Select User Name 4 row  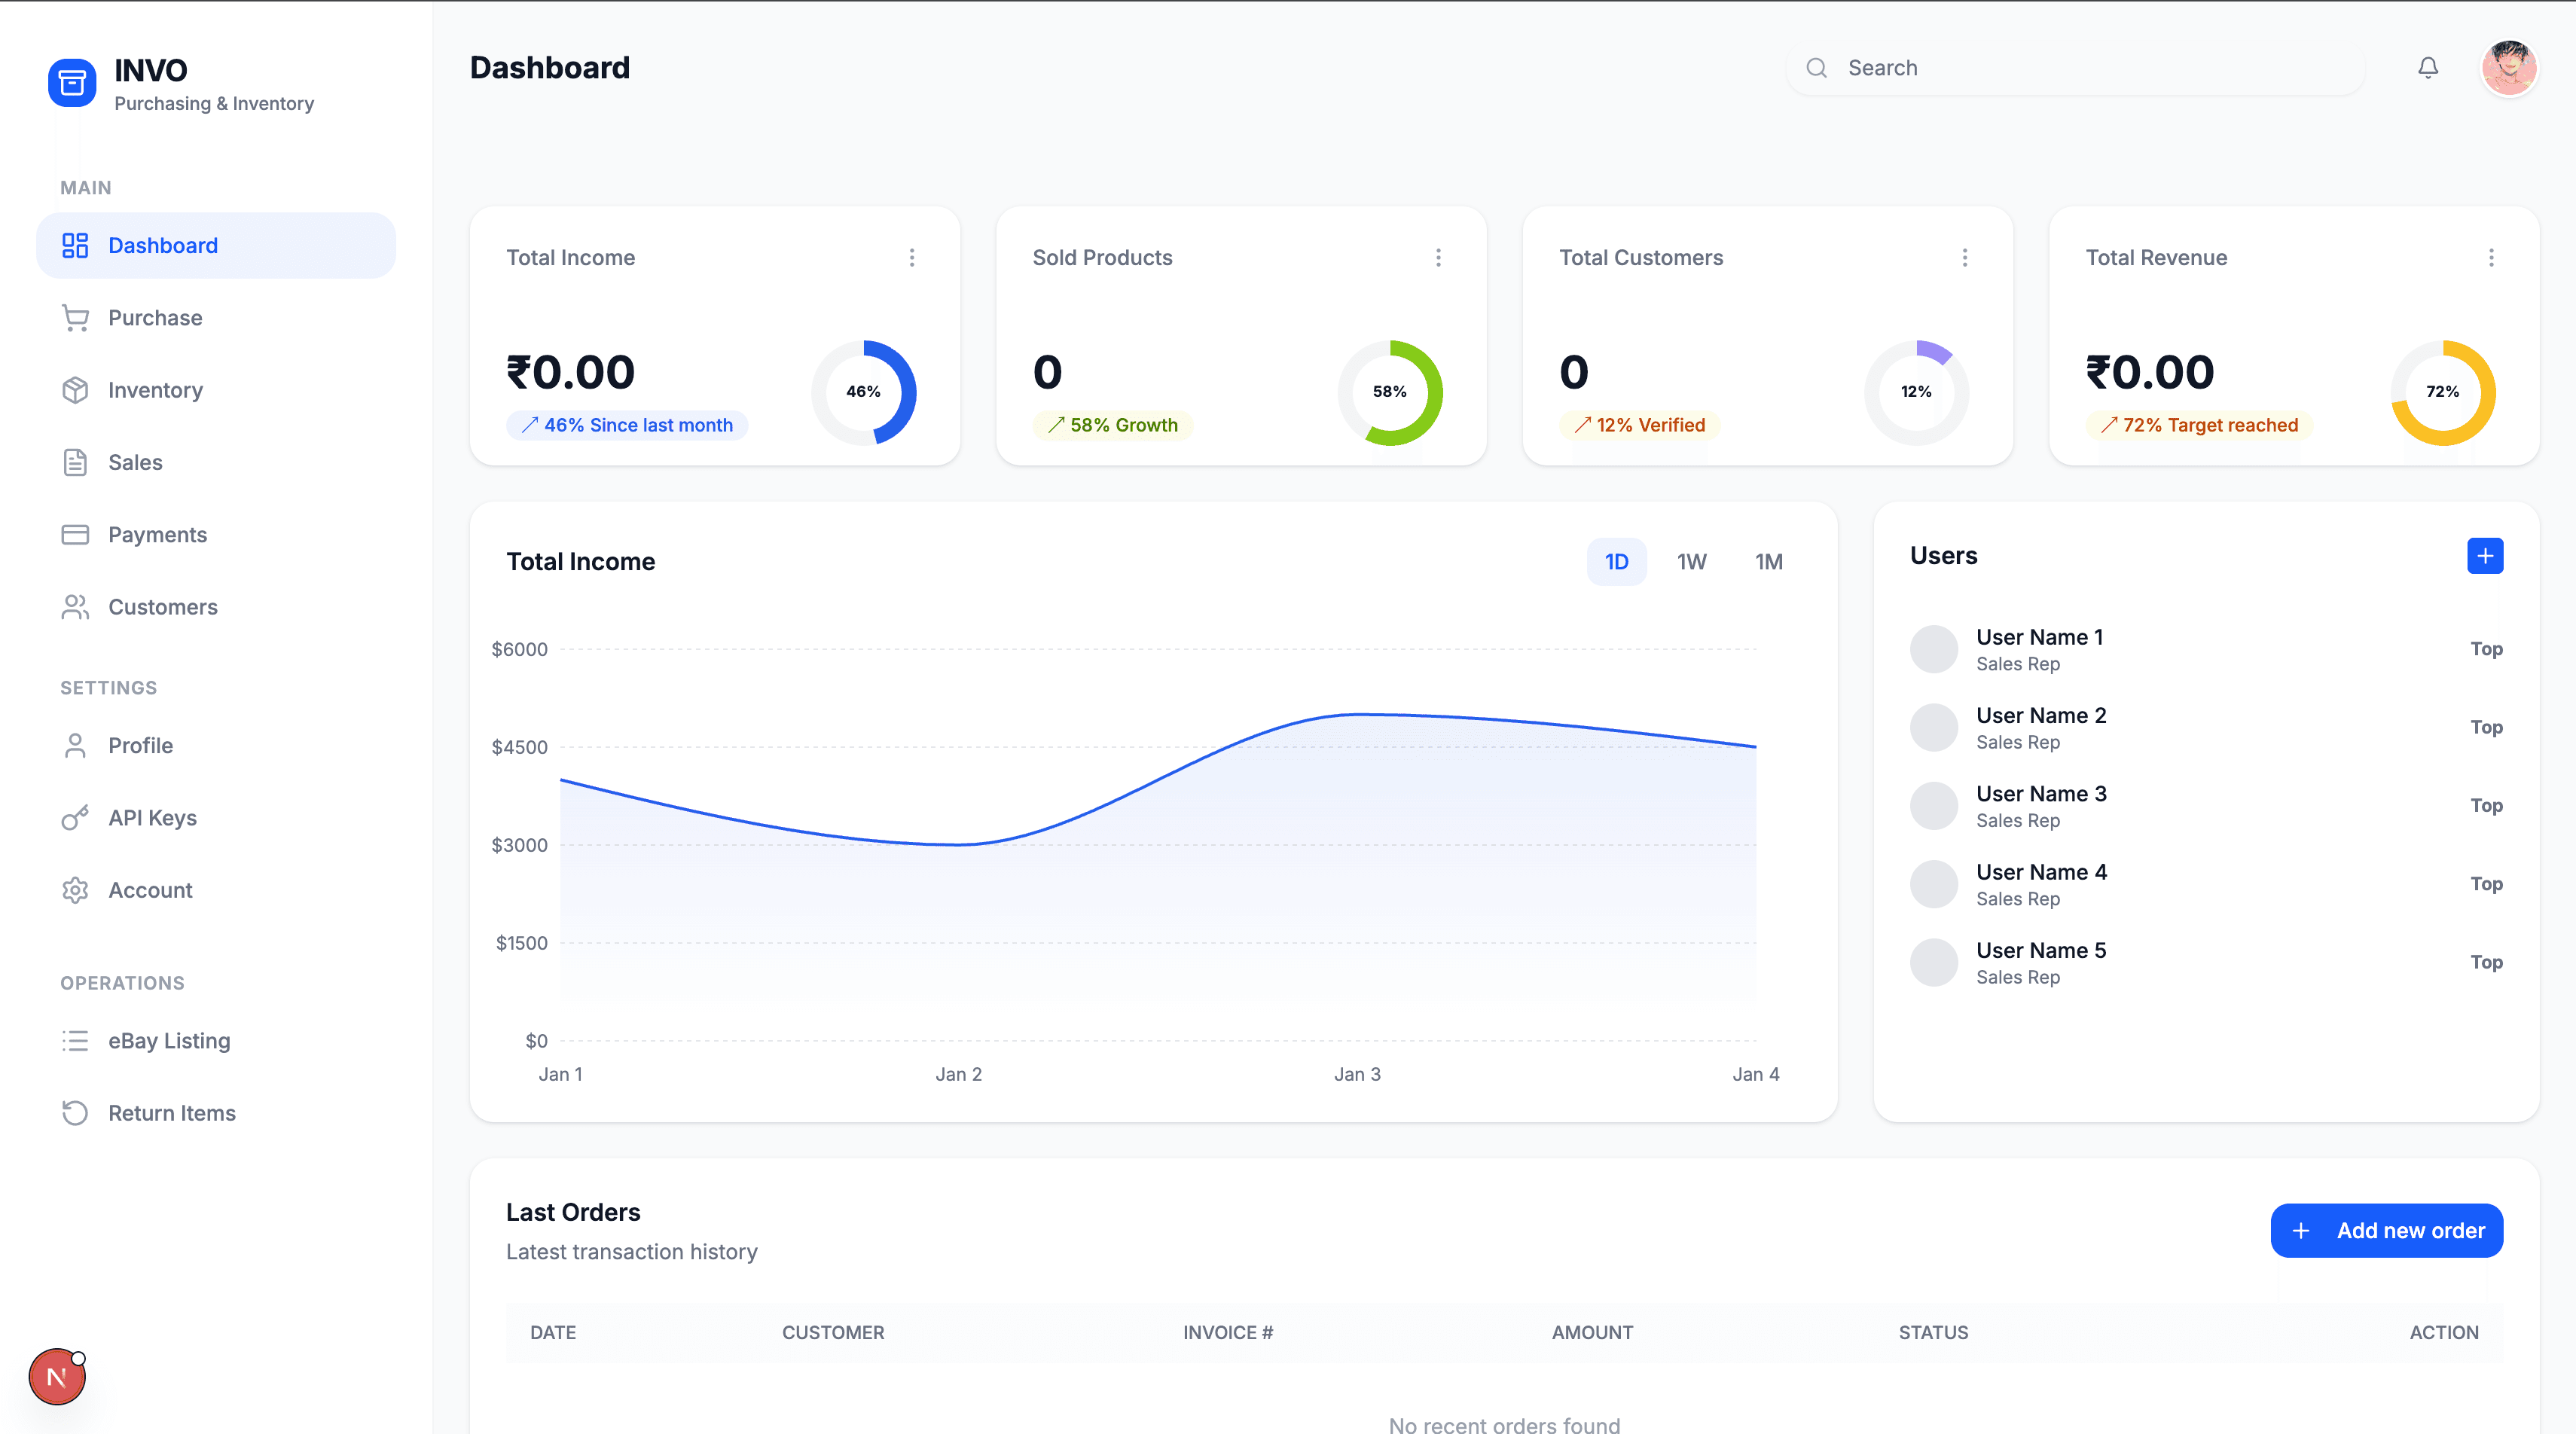coord(2207,884)
